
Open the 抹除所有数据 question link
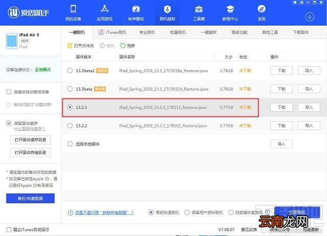pos(104,212)
